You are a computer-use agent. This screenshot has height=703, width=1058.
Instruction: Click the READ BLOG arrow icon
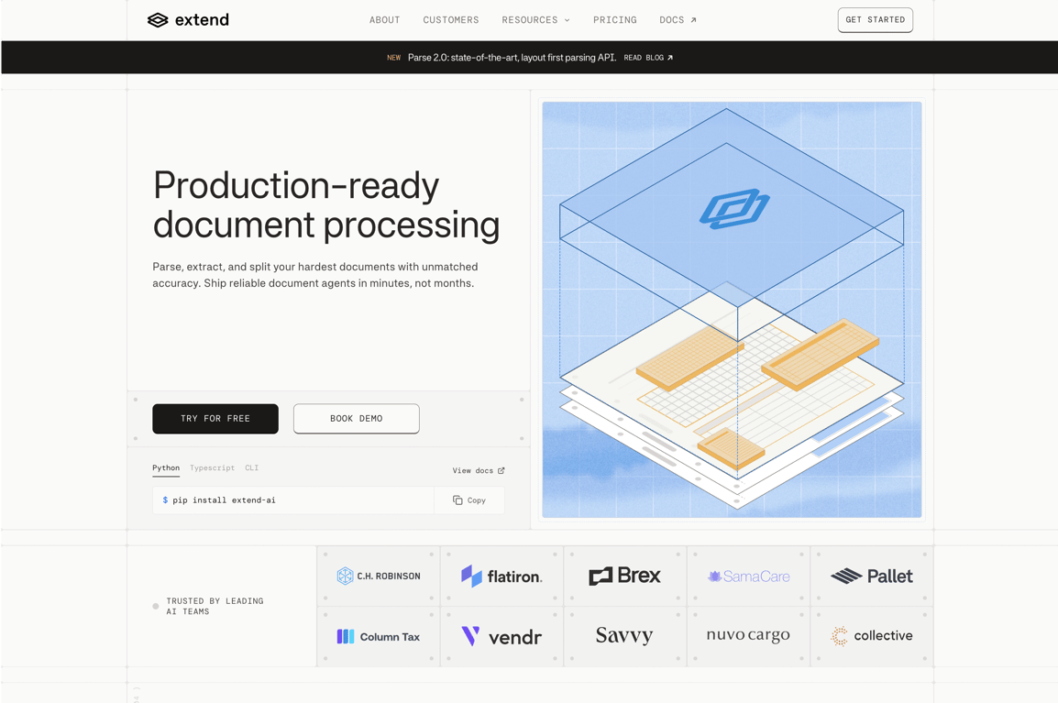click(x=670, y=58)
